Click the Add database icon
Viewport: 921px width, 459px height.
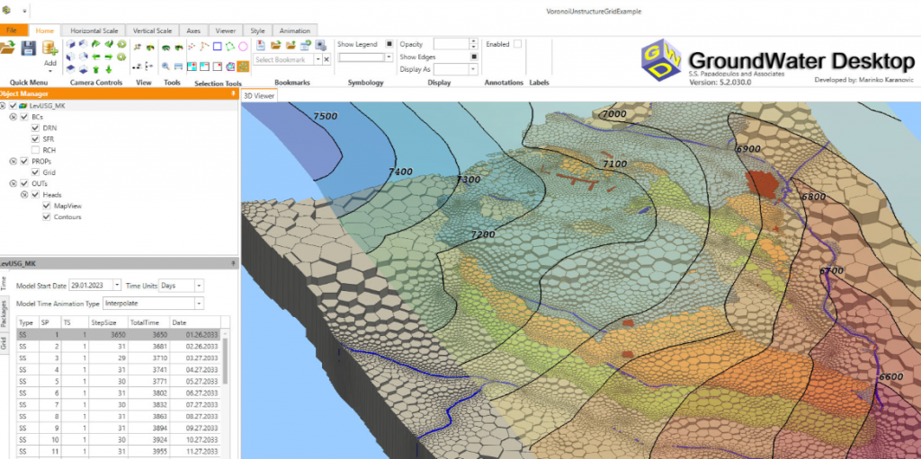[x=50, y=49]
